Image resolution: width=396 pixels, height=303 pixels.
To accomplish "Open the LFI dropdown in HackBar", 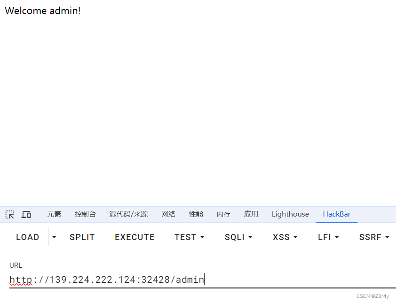I will (328, 237).
